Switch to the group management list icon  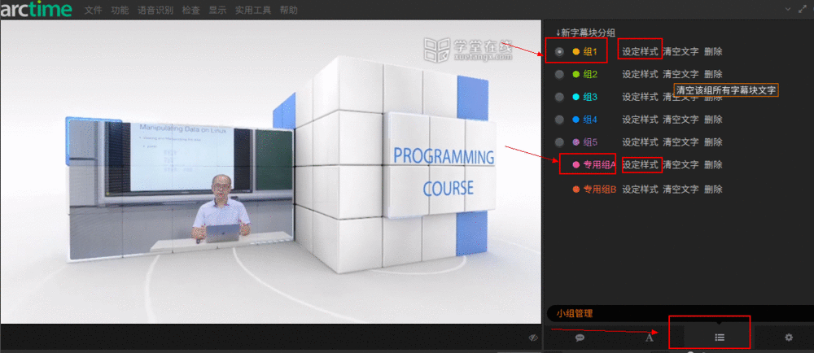click(x=719, y=337)
